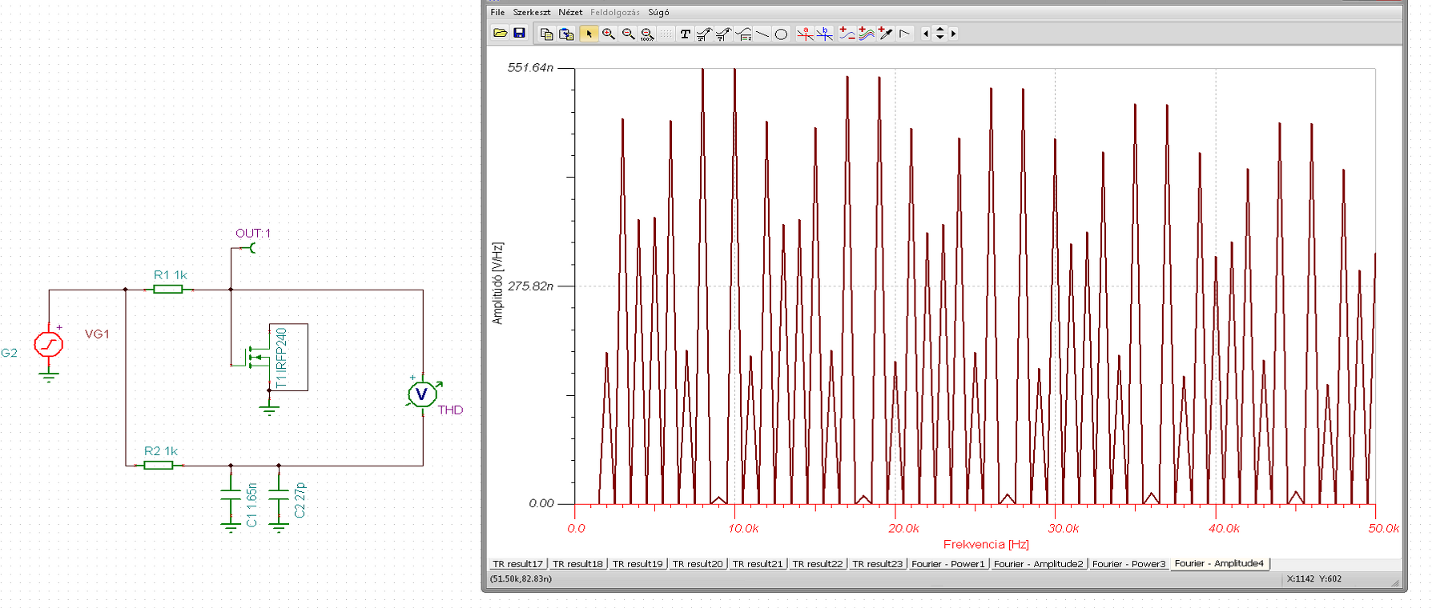Click the eyedropper with red plus icon
Viewport: 1432px width, 608px height.
click(885, 34)
